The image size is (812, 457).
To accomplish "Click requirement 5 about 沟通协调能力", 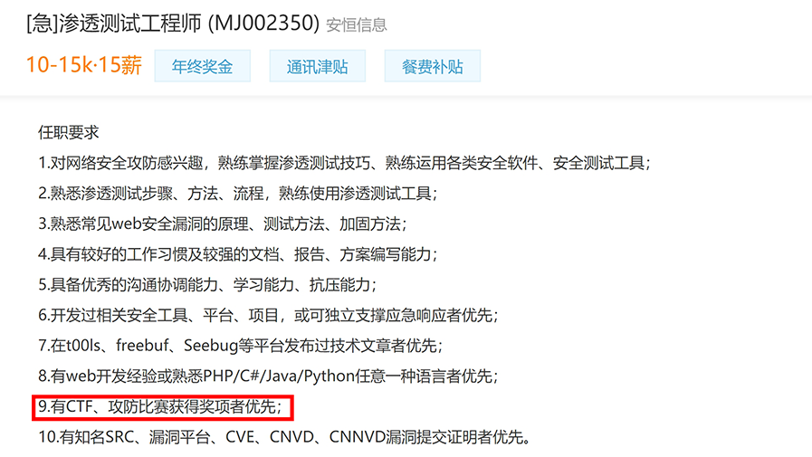I will (x=207, y=285).
